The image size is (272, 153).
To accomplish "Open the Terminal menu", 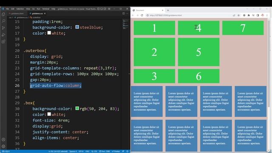I will coord(46,8).
